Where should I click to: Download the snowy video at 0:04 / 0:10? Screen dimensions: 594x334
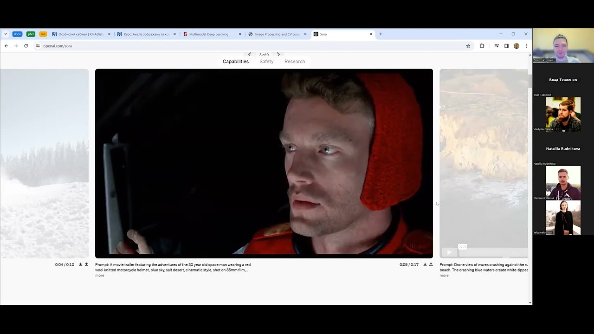tap(80, 264)
